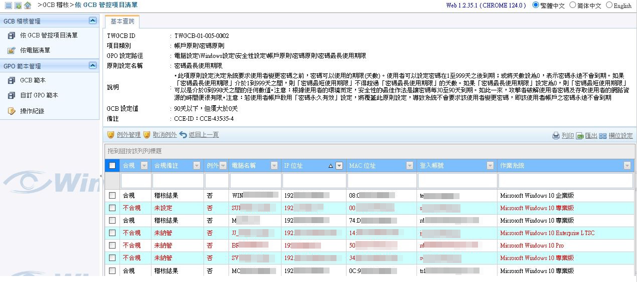The width and height of the screenshot is (637, 282).
Task: Open the IP 位址 column filter dropdown
Action: click(339, 166)
